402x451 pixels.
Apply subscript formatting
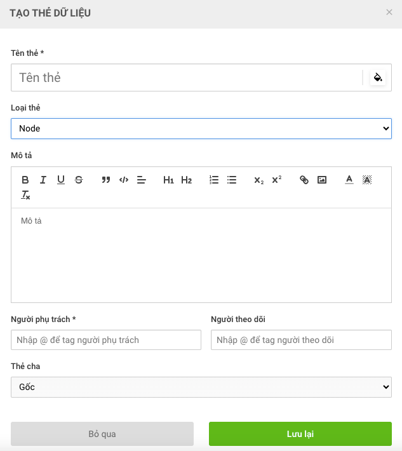point(259,180)
